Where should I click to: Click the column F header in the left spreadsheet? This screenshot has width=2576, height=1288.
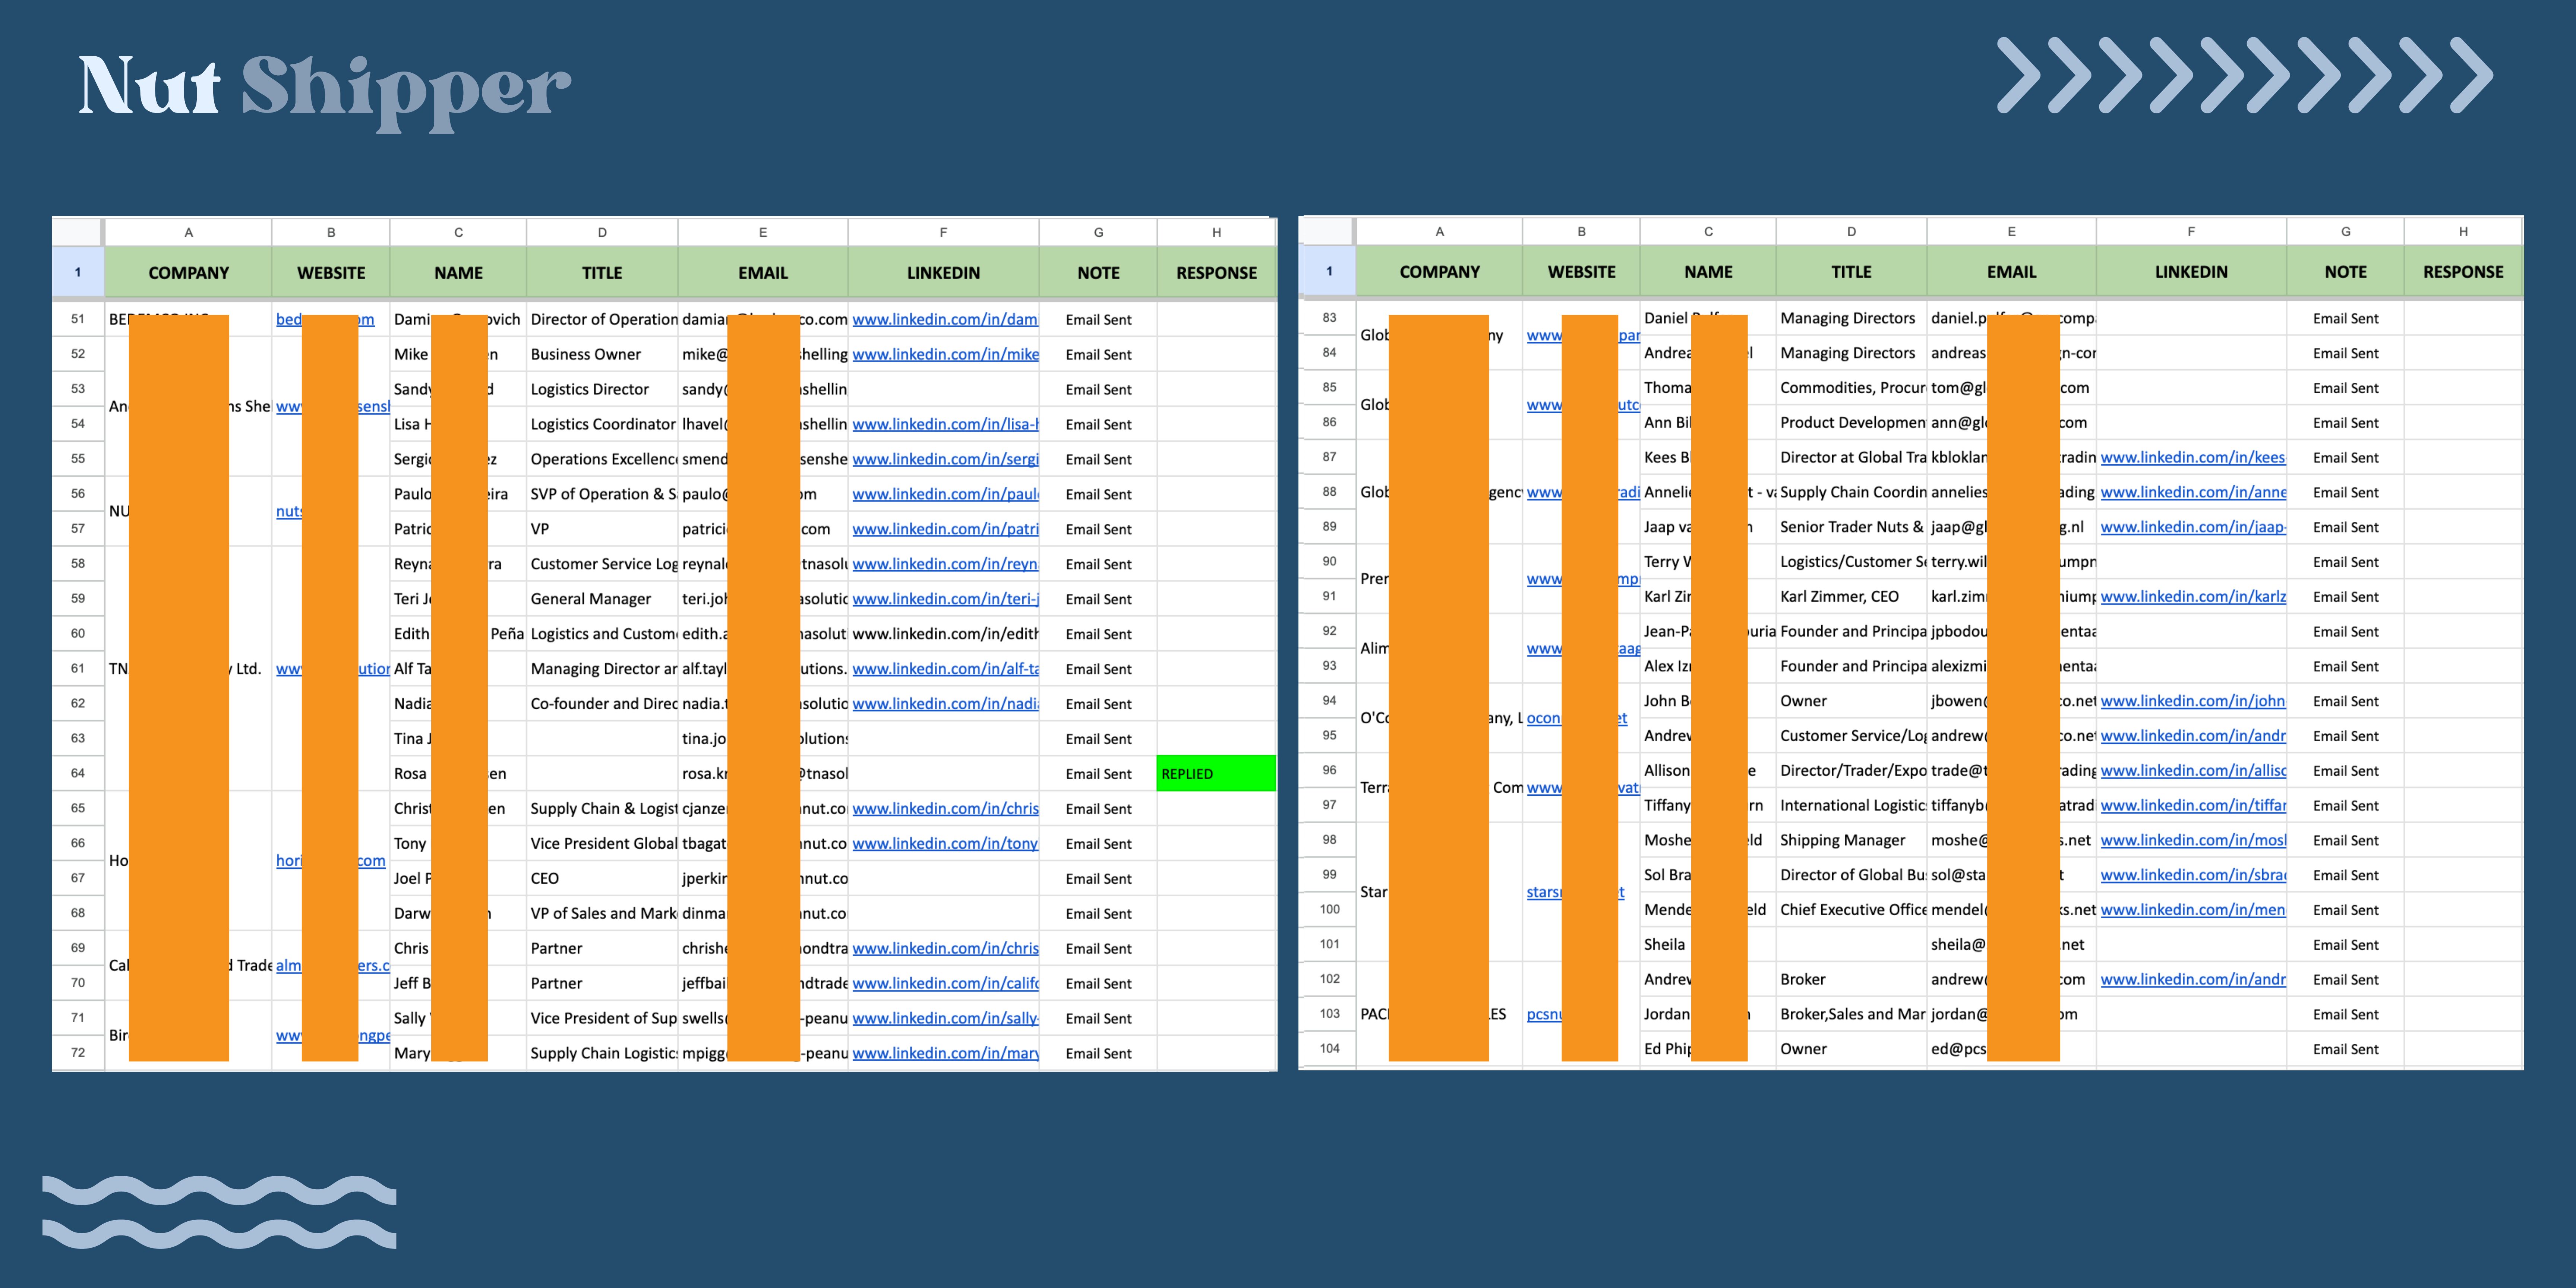[x=942, y=232]
